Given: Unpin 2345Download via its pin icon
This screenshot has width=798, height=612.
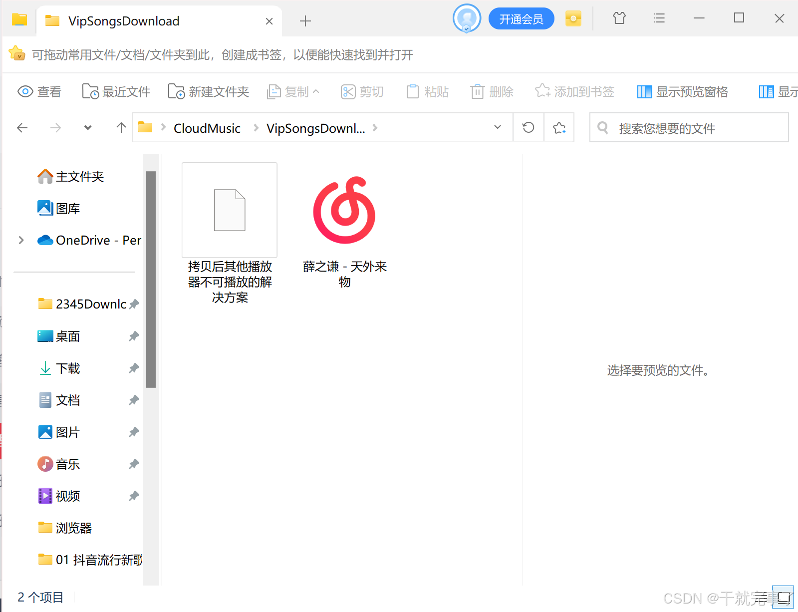Looking at the screenshot, I should coord(134,304).
